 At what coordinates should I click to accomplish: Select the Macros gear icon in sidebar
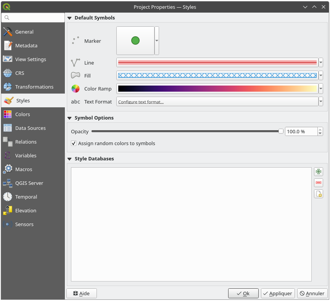coord(8,170)
